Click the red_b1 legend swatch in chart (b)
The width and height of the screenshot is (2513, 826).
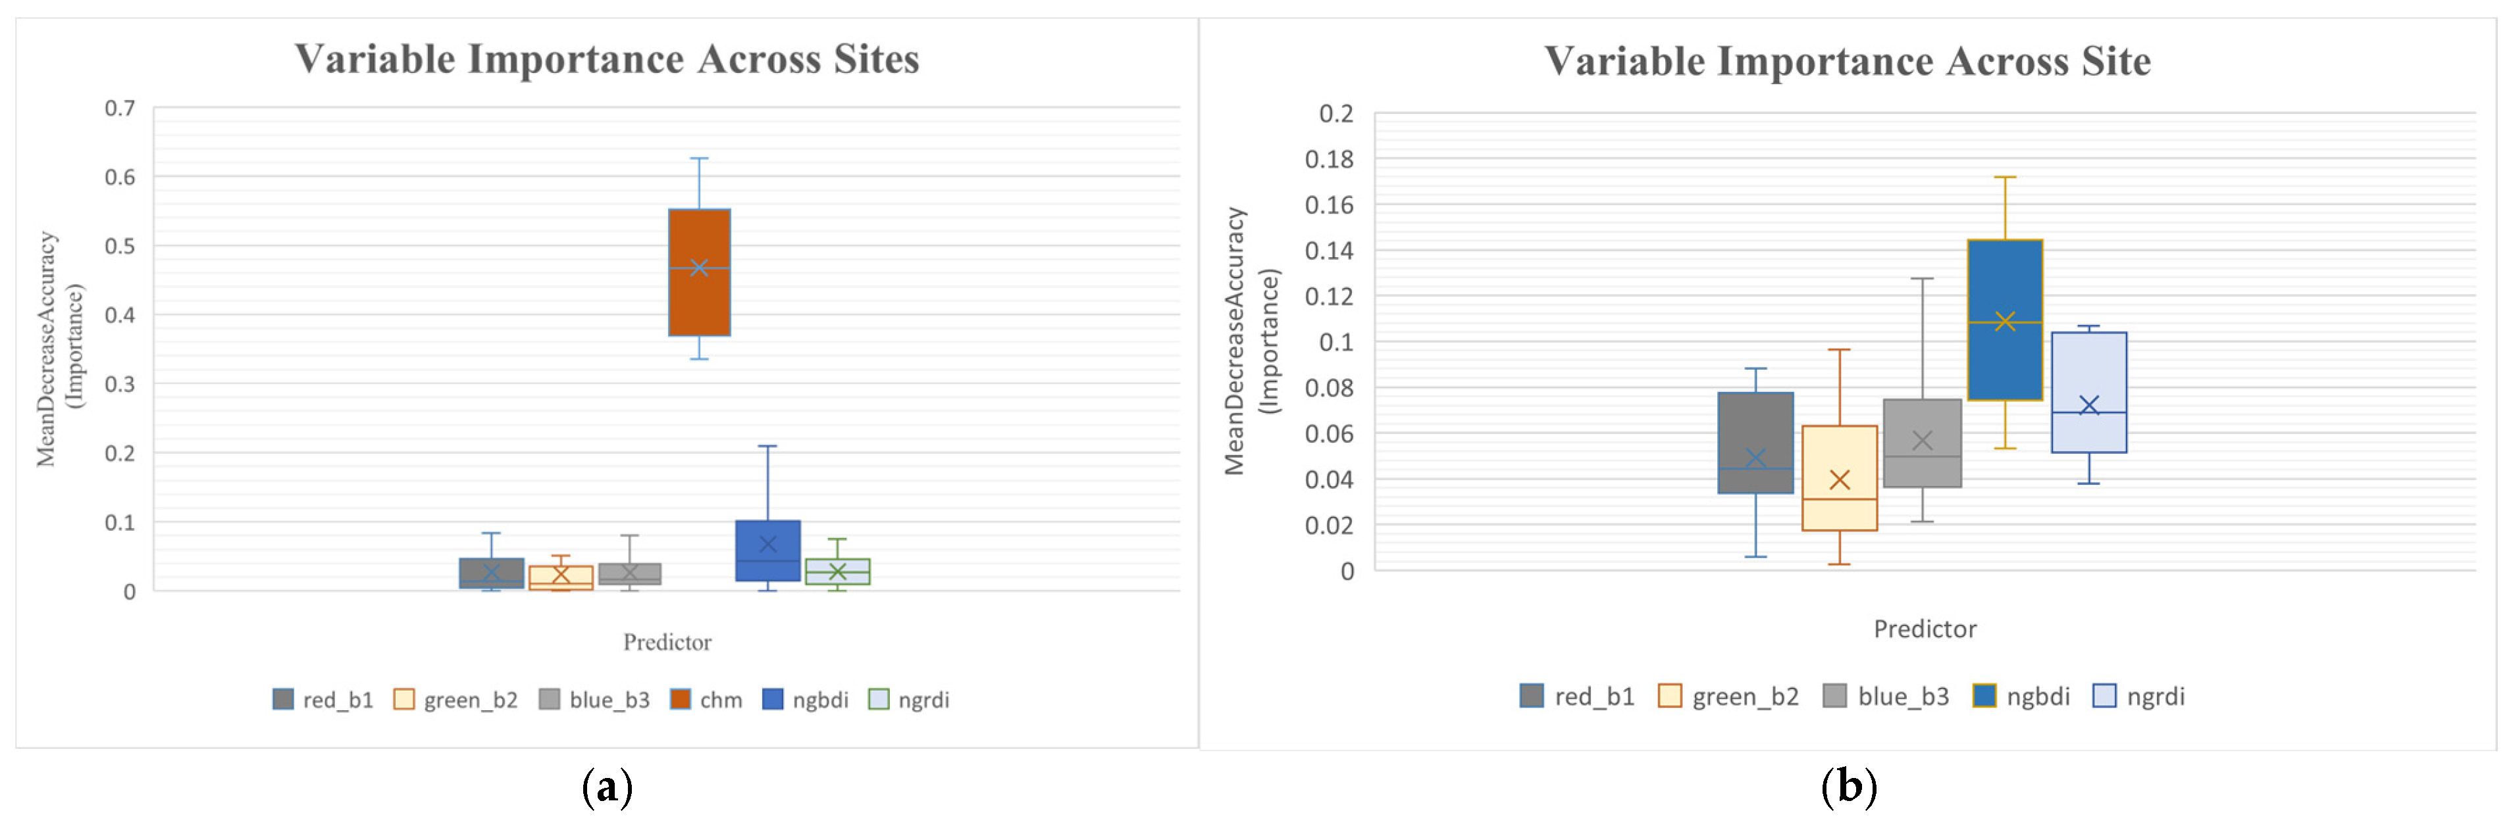tap(1532, 695)
